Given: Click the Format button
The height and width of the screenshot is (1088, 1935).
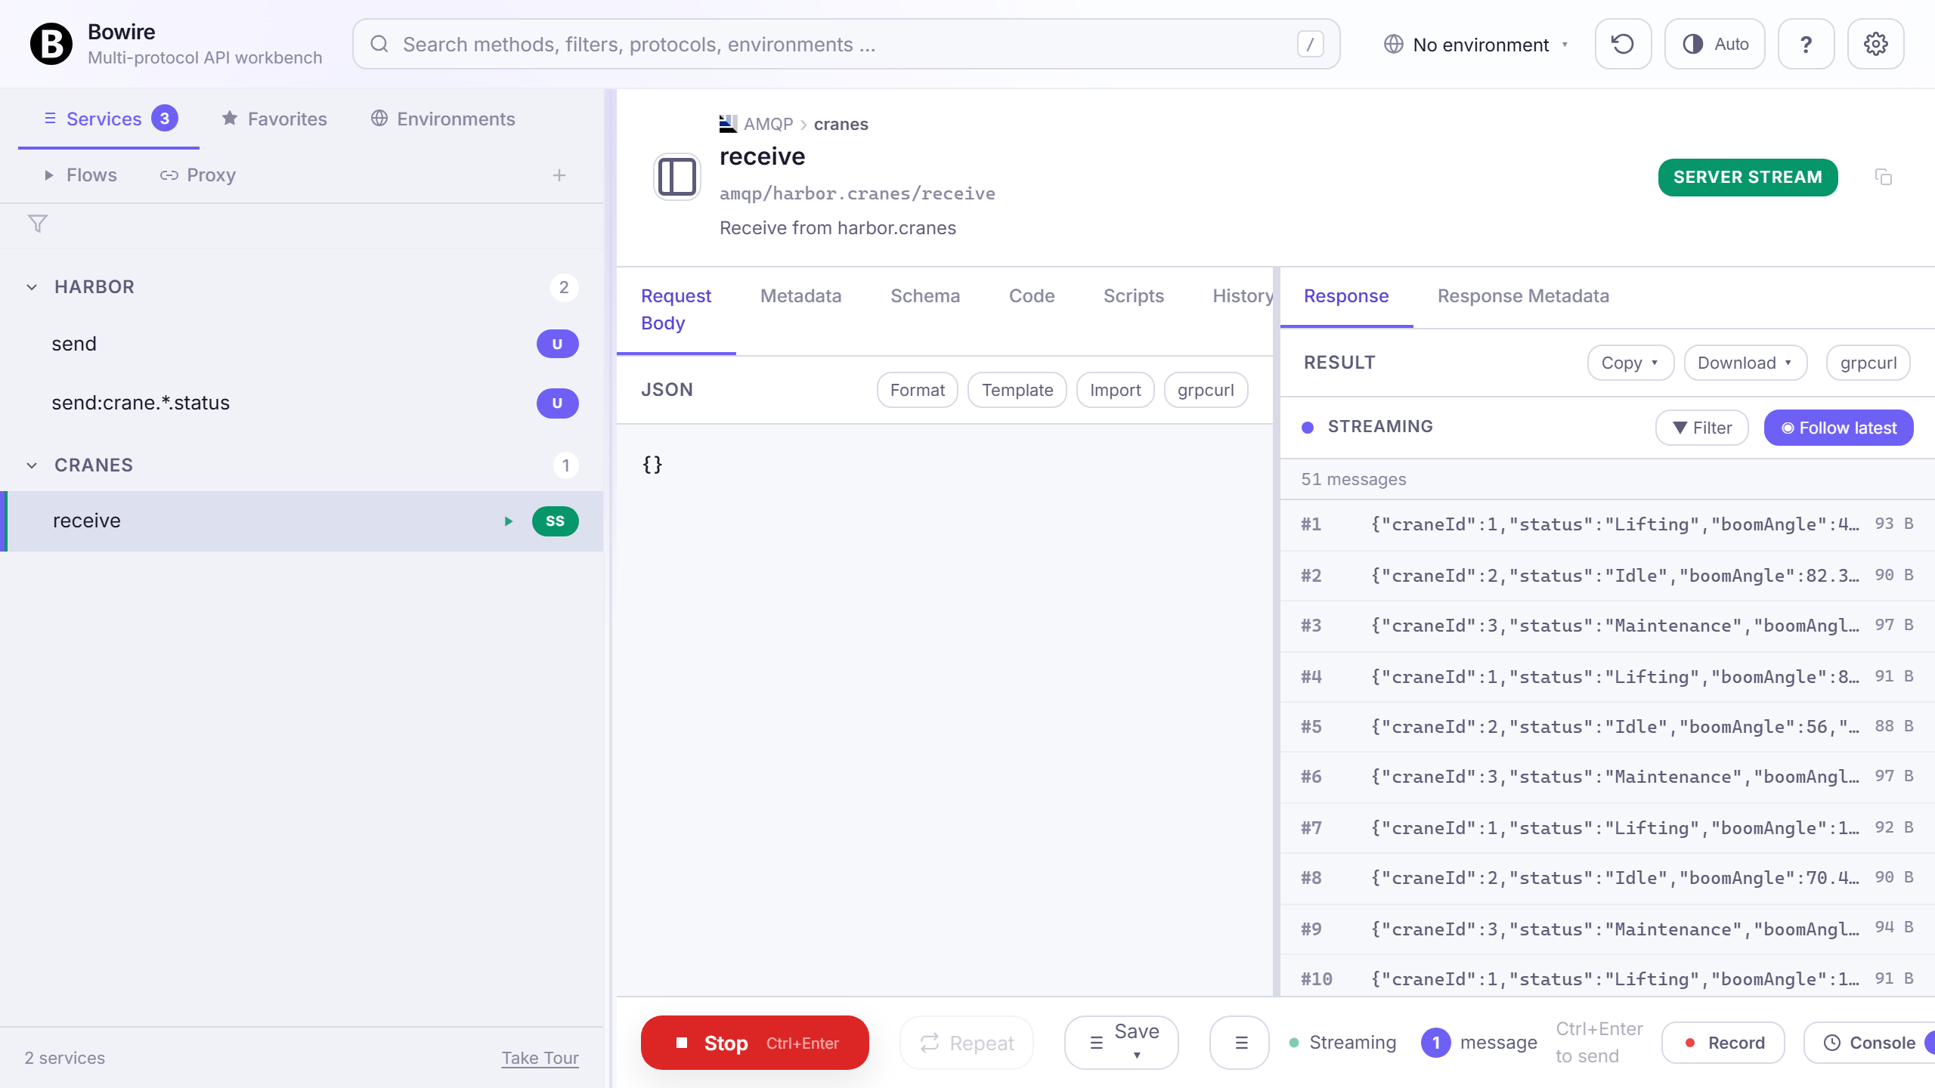Looking at the screenshot, I should click(918, 390).
